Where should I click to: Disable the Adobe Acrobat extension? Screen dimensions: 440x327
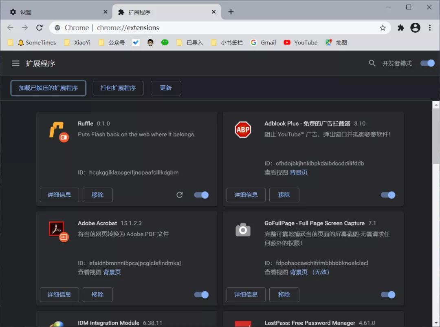[201, 294]
